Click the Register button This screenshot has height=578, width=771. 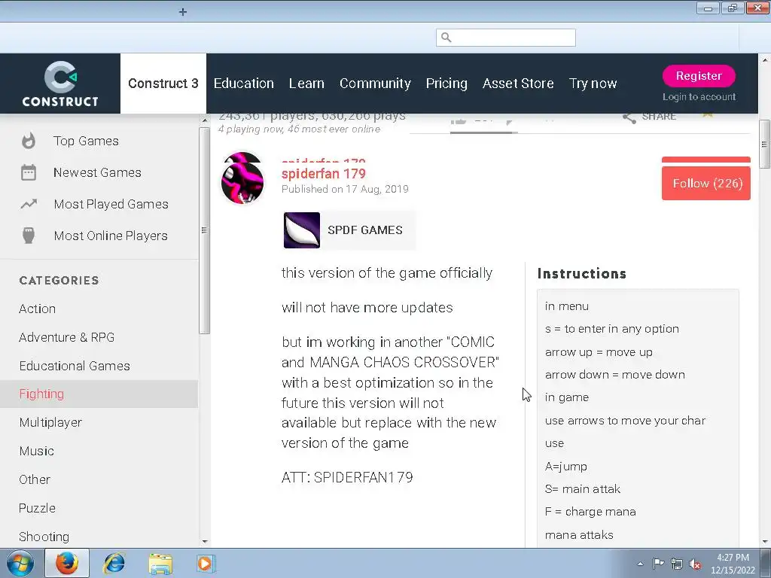(699, 76)
